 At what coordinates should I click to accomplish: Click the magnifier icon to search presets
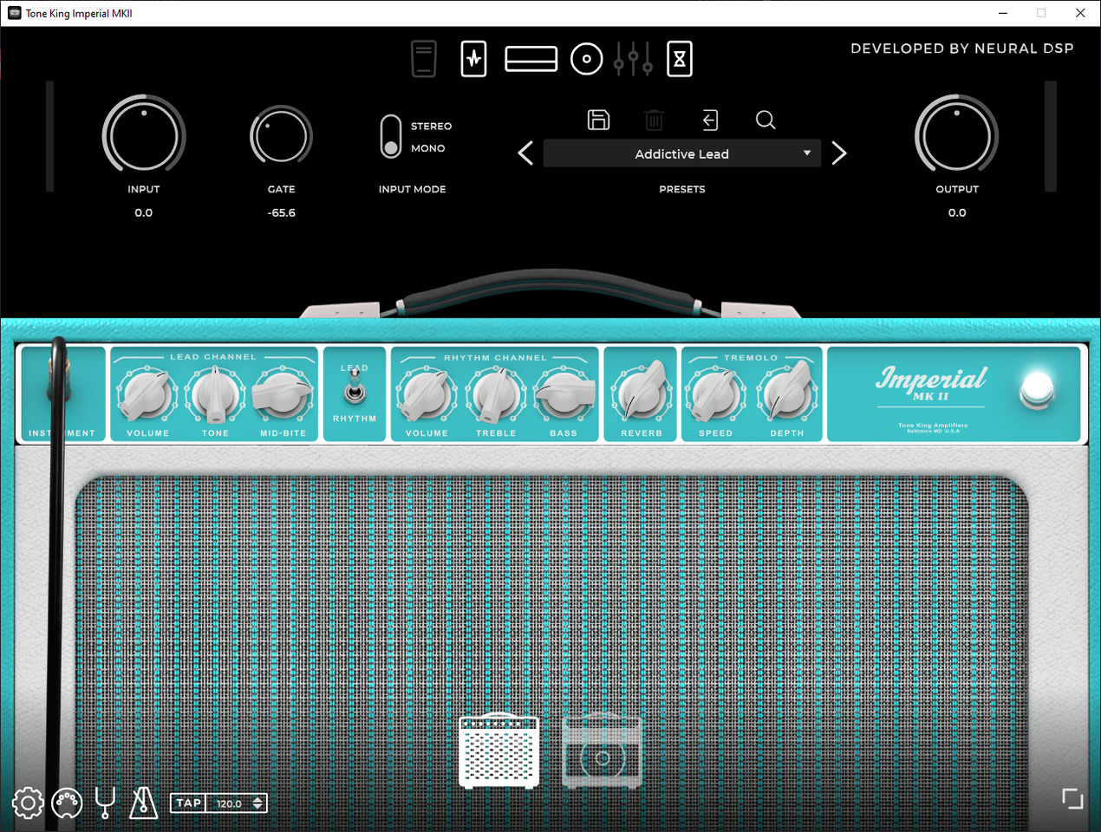765,120
